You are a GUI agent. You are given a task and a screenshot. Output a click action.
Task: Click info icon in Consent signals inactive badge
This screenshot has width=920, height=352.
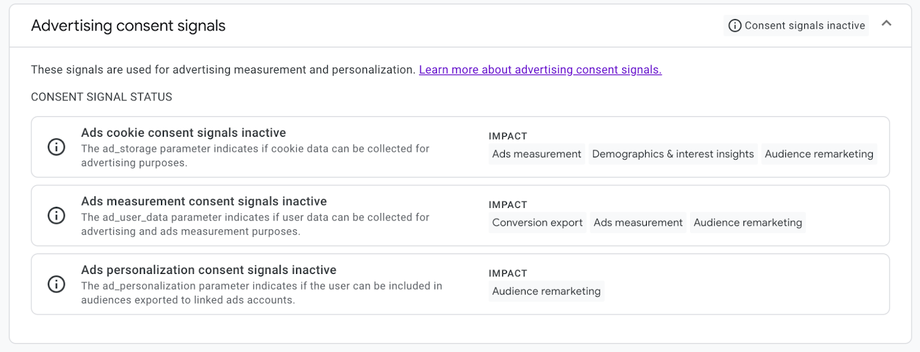(734, 26)
